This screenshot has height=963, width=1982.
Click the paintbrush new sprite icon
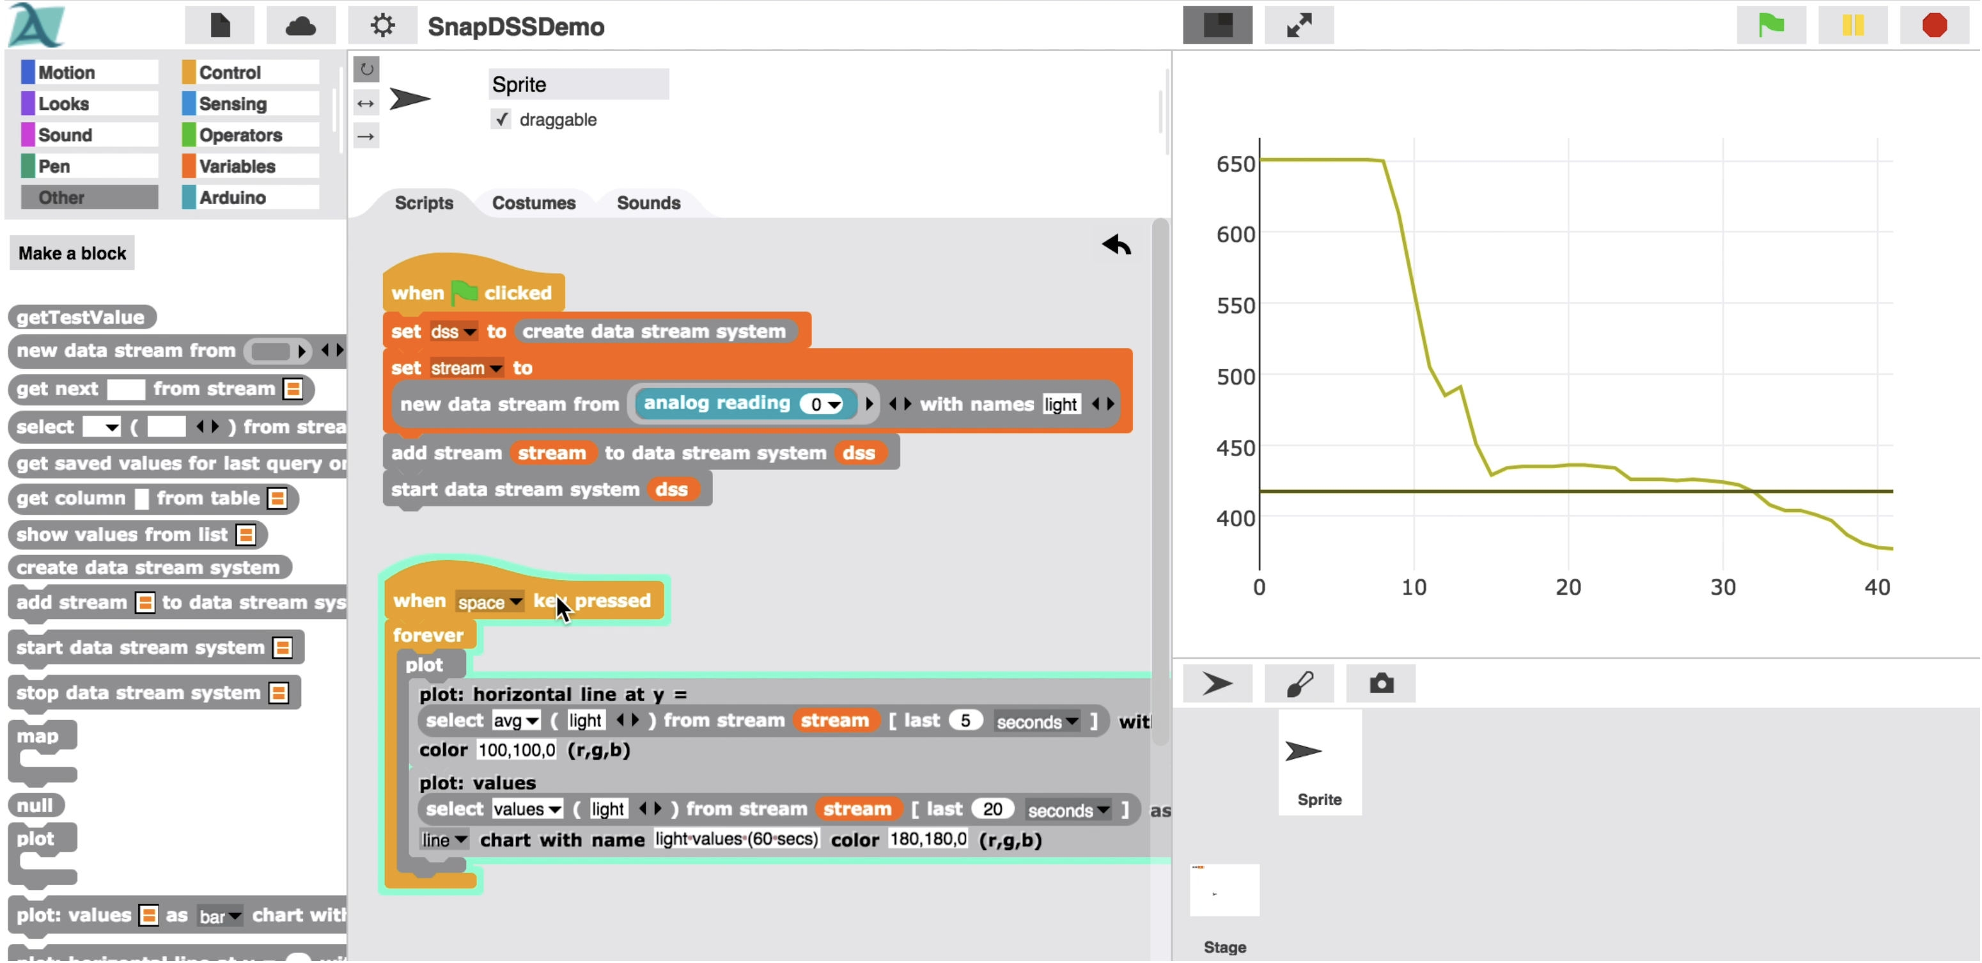point(1299,683)
